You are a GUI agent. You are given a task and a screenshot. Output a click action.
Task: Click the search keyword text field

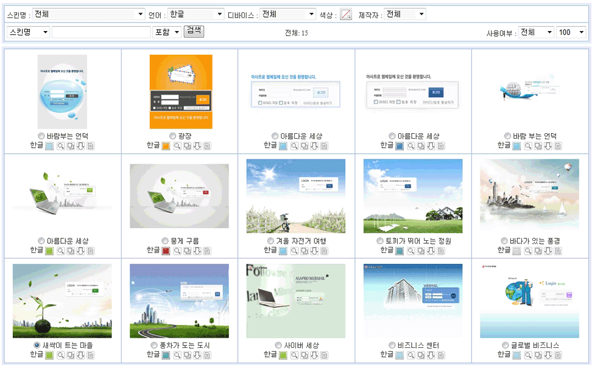click(101, 32)
